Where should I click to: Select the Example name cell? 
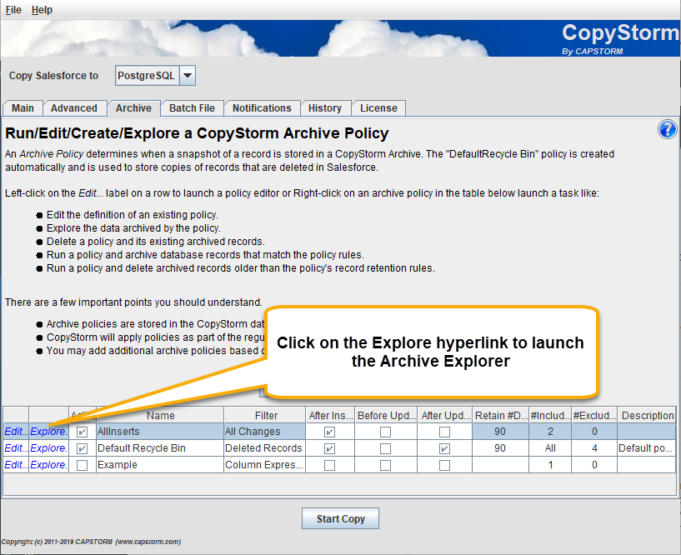click(160, 465)
